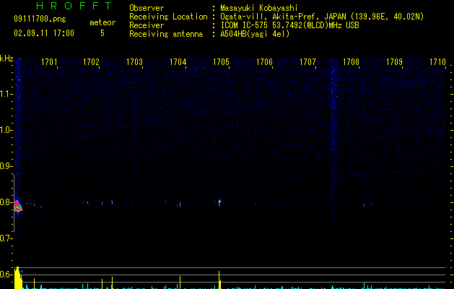Click the 1708 time marker
The width and height of the screenshot is (454, 289).
[351, 62]
